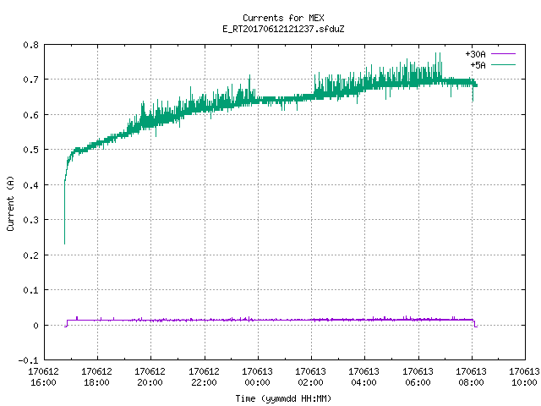Click the 0.7 y-axis tick label
This screenshot has height=406, width=541.
[x=30, y=80]
